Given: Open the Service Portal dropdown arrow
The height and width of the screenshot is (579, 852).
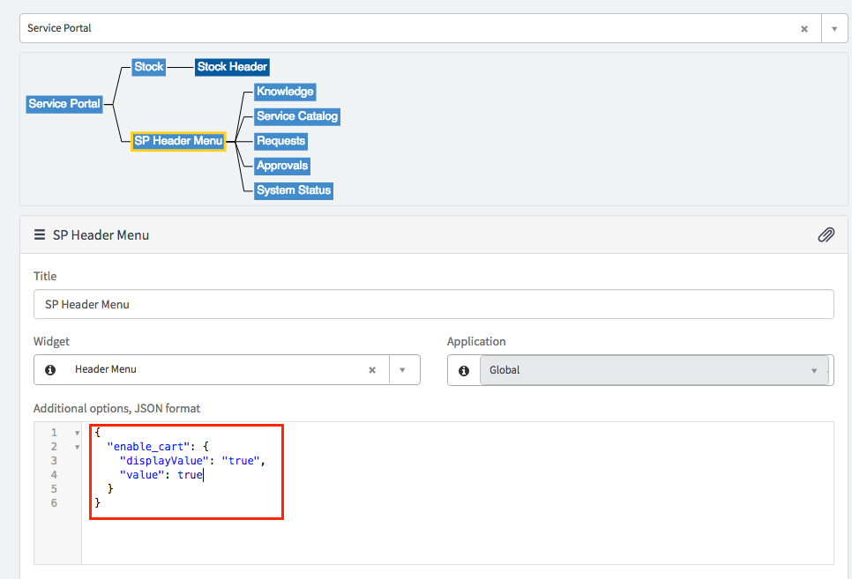Looking at the screenshot, I should click(834, 29).
